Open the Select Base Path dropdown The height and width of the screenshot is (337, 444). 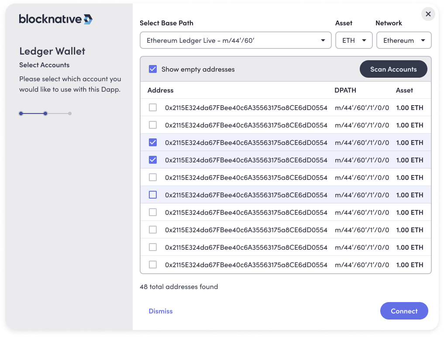tap(236, 40)
